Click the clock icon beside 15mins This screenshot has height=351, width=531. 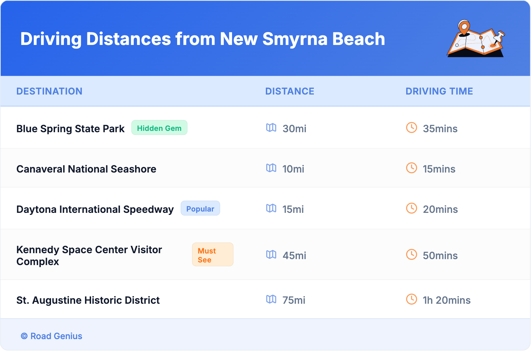pyautogui.click(x=411, y=168)
